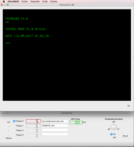This screenshot has height=147, width=134.
Task: Click the empty Floppy 2 filename field
Action: [x=55, y=130]
